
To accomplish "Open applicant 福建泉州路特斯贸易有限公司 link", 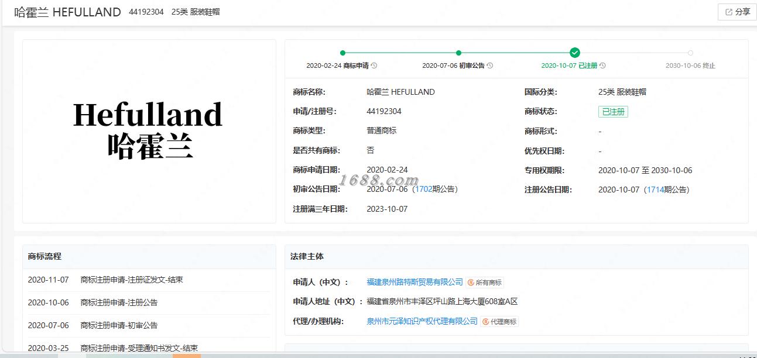I will coord(415,282).
